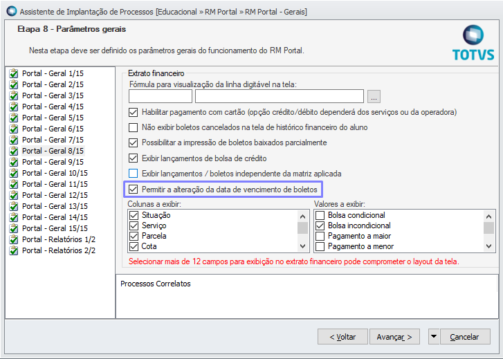The image size is (503, 359).
Task: Click the TOTVS logo icon
Action: click(473, 35)
